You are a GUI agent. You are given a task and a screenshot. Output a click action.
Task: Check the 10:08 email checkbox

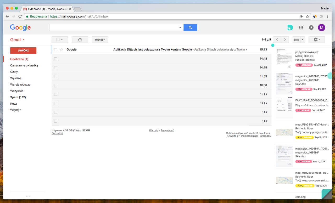[55, 85]
